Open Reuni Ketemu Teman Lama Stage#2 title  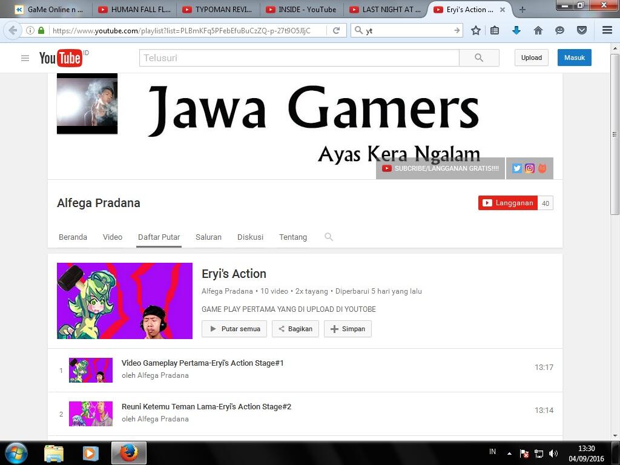point(206,406)
